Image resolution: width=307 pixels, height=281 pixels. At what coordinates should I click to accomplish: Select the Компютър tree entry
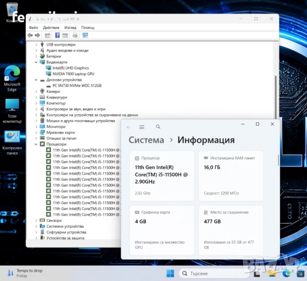[x=56, y=103]
